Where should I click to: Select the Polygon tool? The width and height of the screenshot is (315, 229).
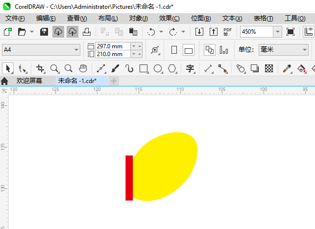(172, 69)
